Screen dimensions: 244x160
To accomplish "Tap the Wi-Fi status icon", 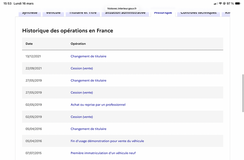I will [x=220, y=3].
